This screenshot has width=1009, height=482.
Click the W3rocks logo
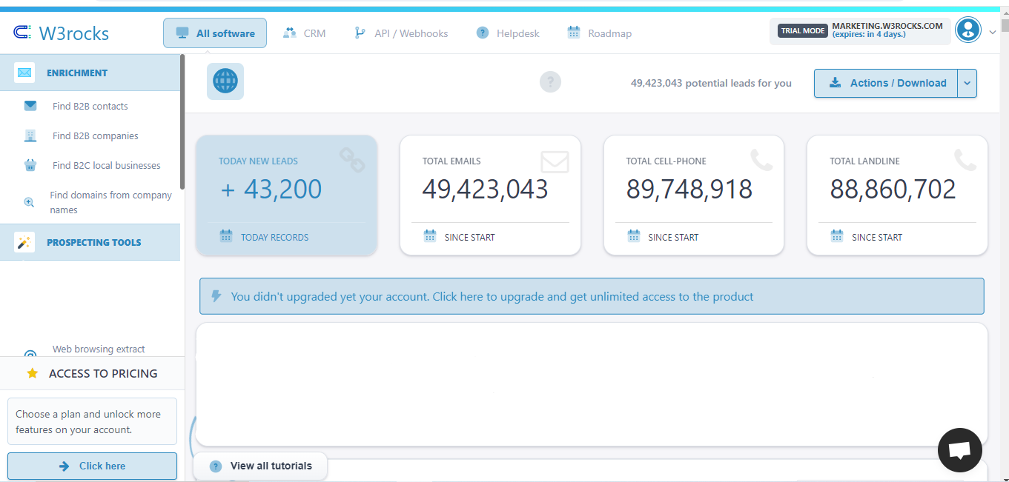(x=62, y=33)
